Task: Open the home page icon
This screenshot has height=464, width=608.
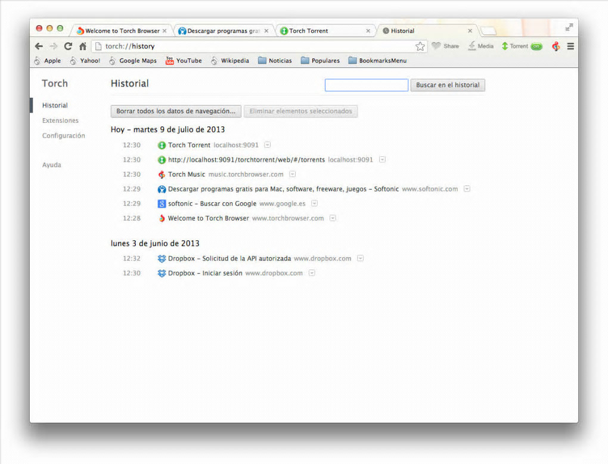Action: click(x=83, y=46)
